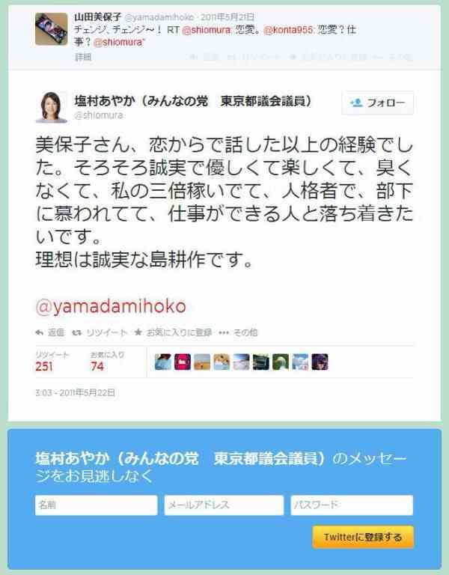Click the last dark retweeter avatar
This screenshot has height=575, width=449.
click(320, 362)
